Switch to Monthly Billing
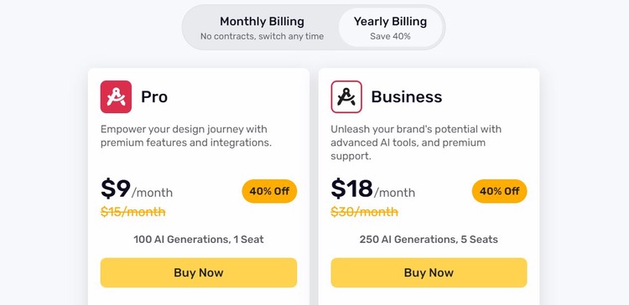 (x=262, y=28)
